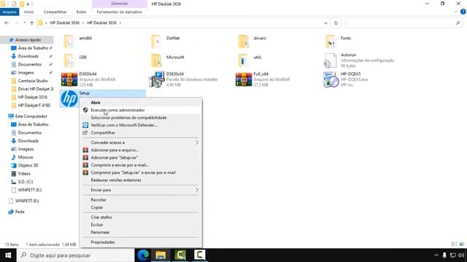Choose Renomear in the context menu
467x262 pixels.
coord(141,232)
